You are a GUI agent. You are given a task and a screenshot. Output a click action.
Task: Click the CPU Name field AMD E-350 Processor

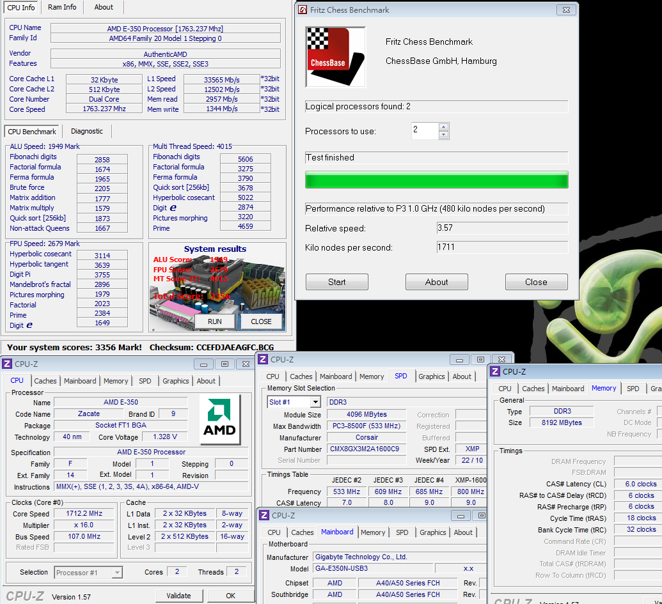[166, 29]
